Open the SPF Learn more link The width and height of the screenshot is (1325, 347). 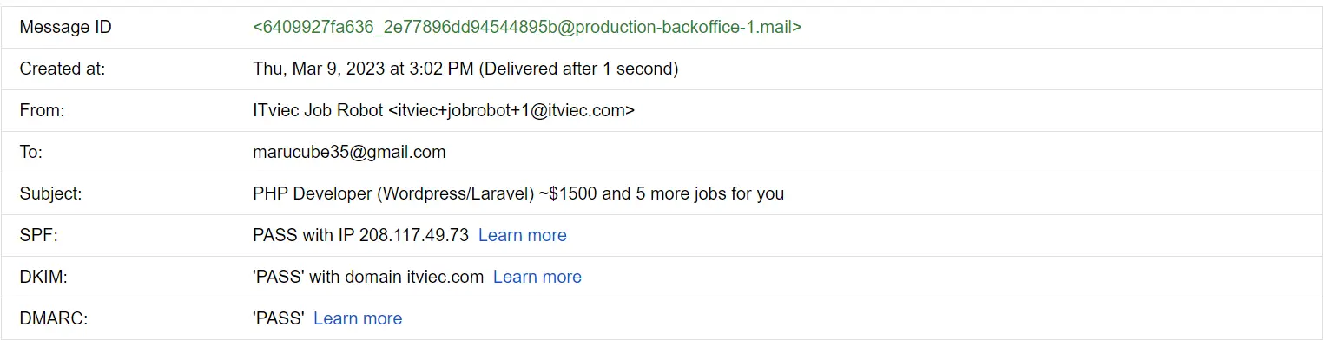[x=522, y=235]
